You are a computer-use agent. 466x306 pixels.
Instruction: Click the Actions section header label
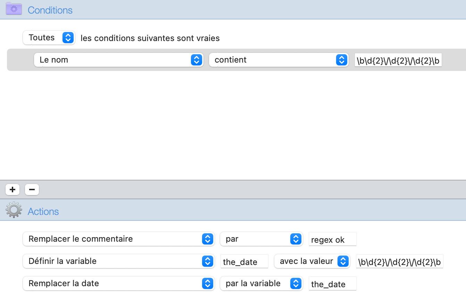point(43,211)
